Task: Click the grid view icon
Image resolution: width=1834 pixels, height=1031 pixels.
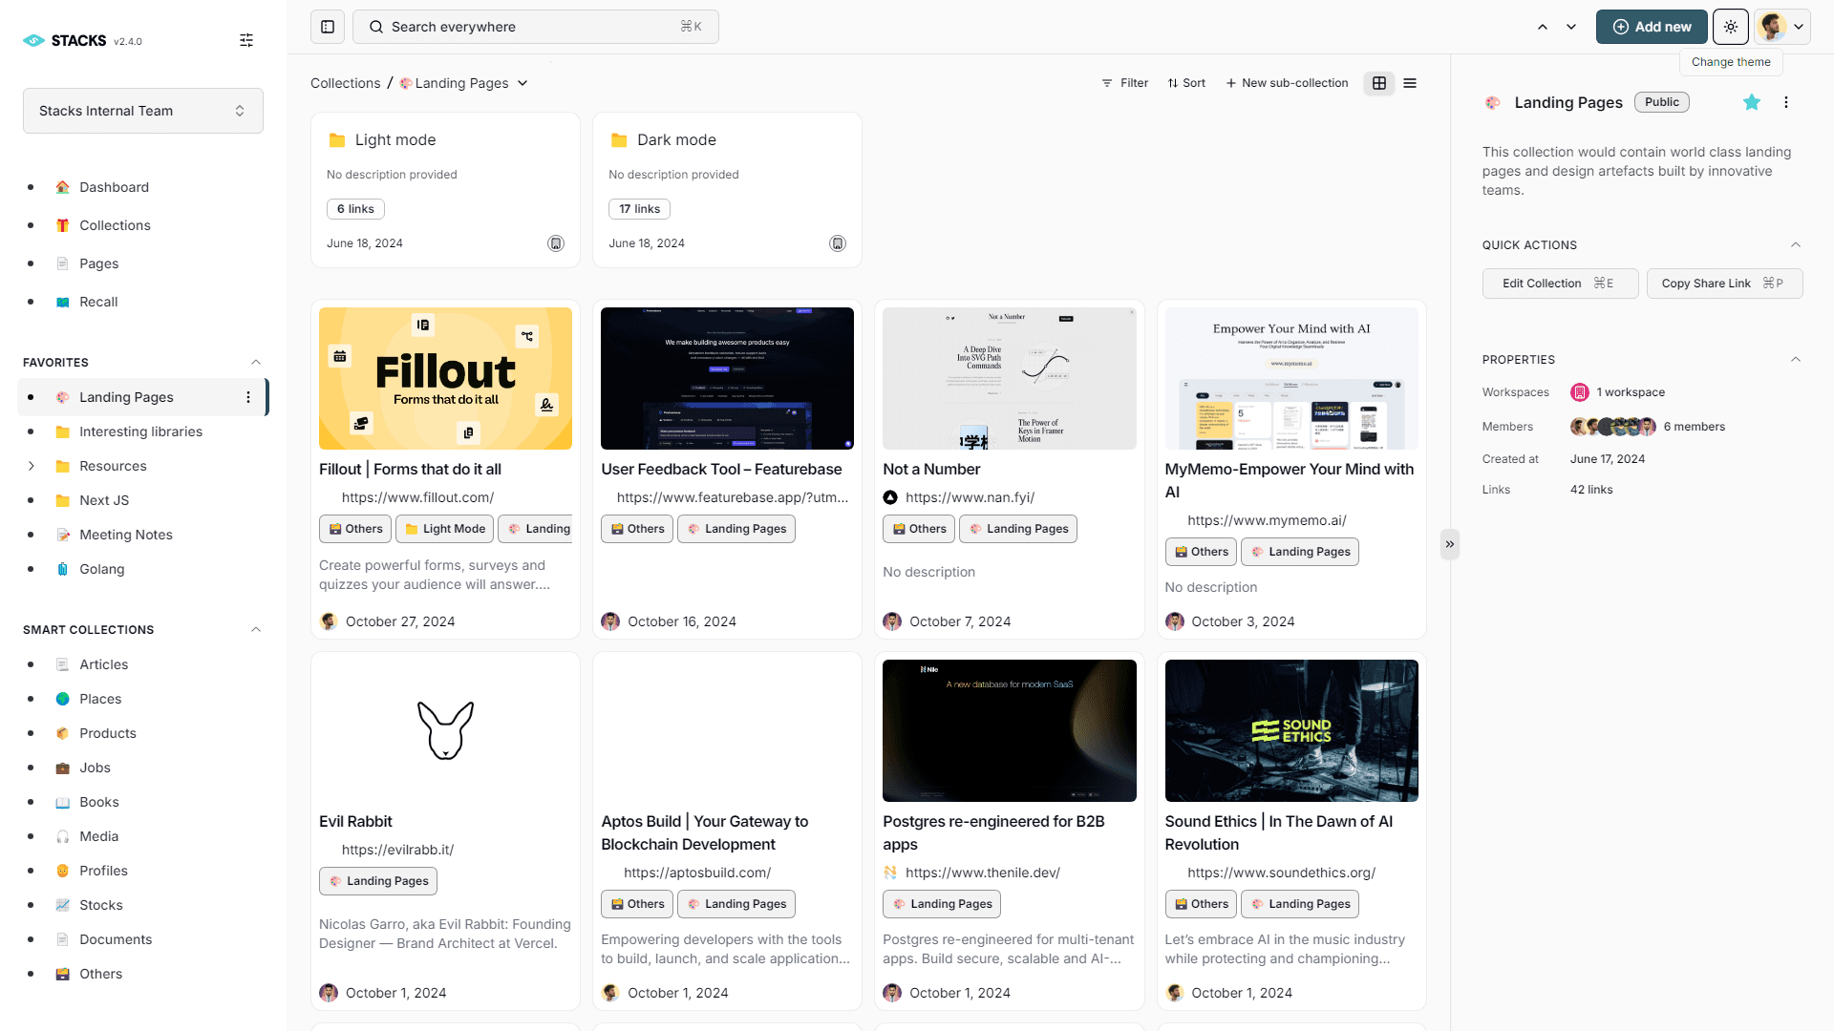Action: 1380,83
